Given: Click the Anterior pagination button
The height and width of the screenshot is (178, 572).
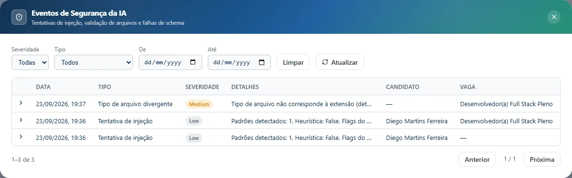Looking at the screenshot, I should [477, 159].
